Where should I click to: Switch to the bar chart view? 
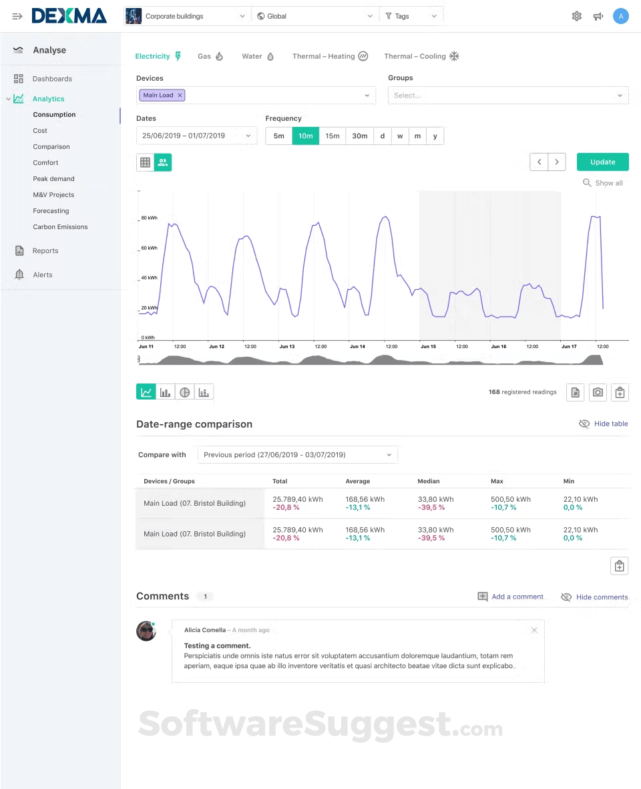(x=165, y=391)
